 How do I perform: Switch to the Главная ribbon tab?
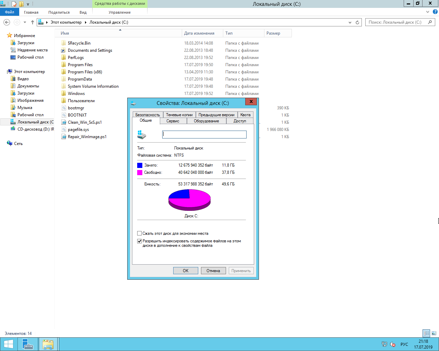tap(31, 12)
